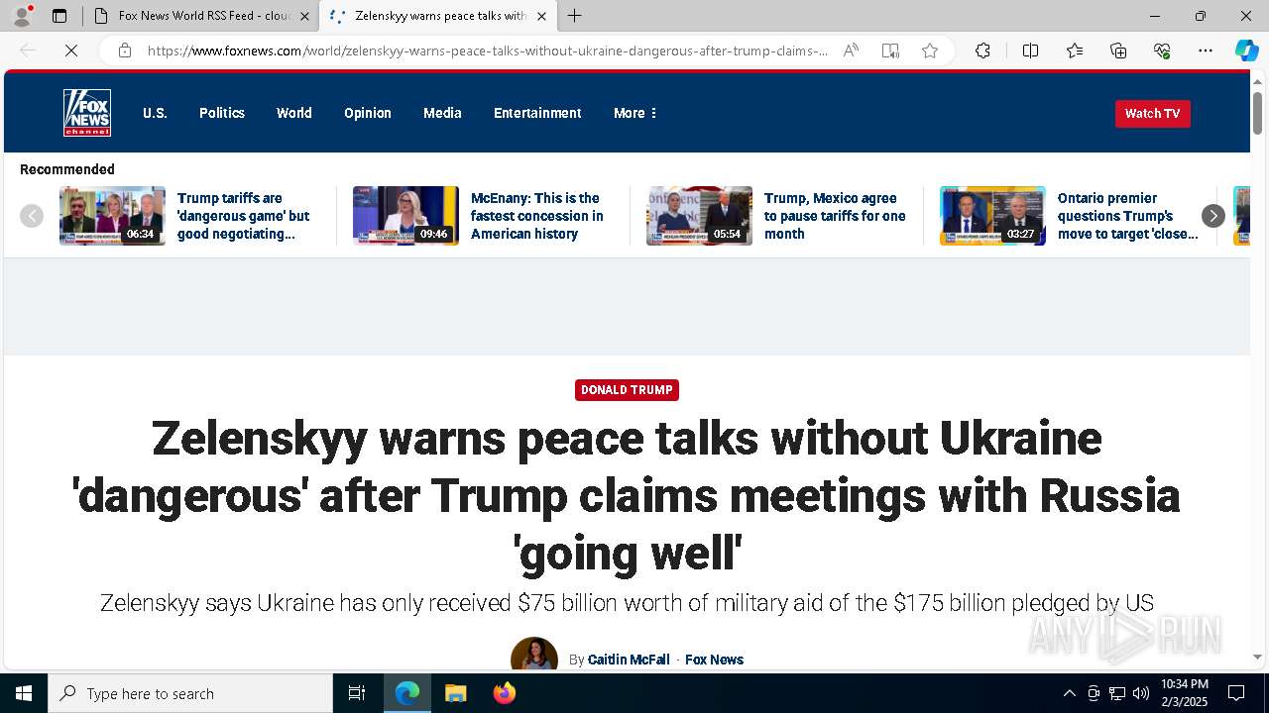Add this page to favorites star
Viewport: 1269px width, 713px height.
[x=930, y=51]
